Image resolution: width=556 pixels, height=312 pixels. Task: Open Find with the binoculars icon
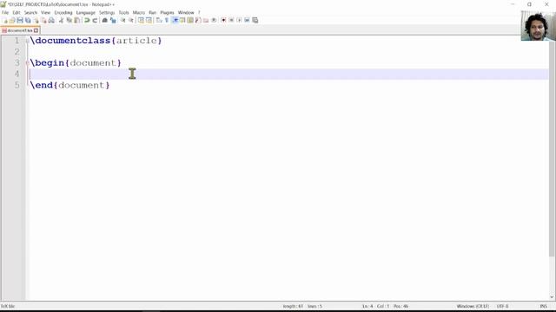pyautogui.click(x=104, y=20)
